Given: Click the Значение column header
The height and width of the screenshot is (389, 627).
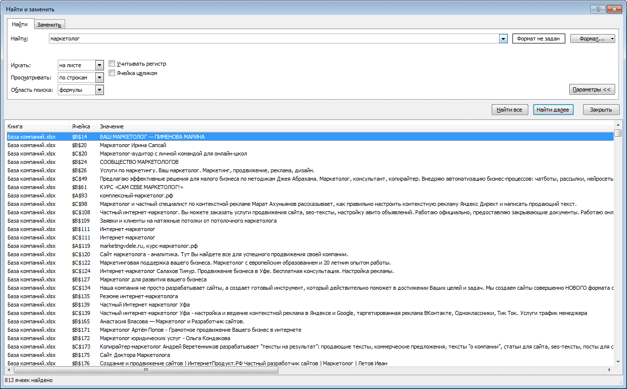Looking at the screenshot, I should tap(355, 126).
